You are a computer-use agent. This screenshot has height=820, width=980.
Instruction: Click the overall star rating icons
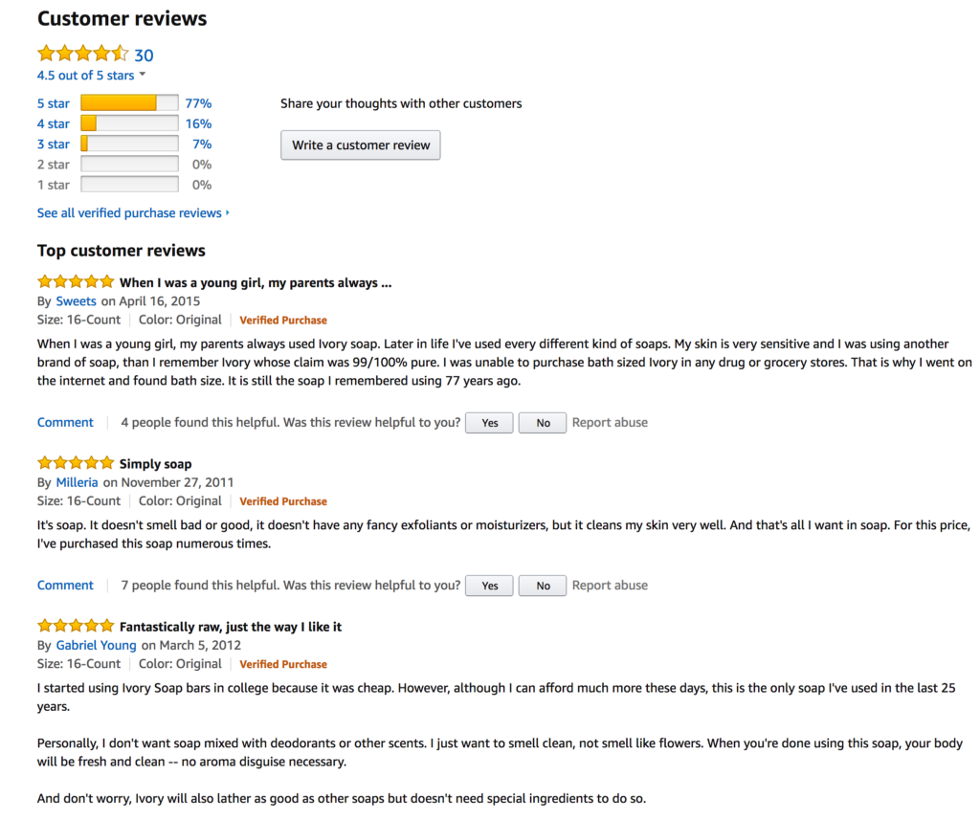pyautogui.click(x=82, y=55)
